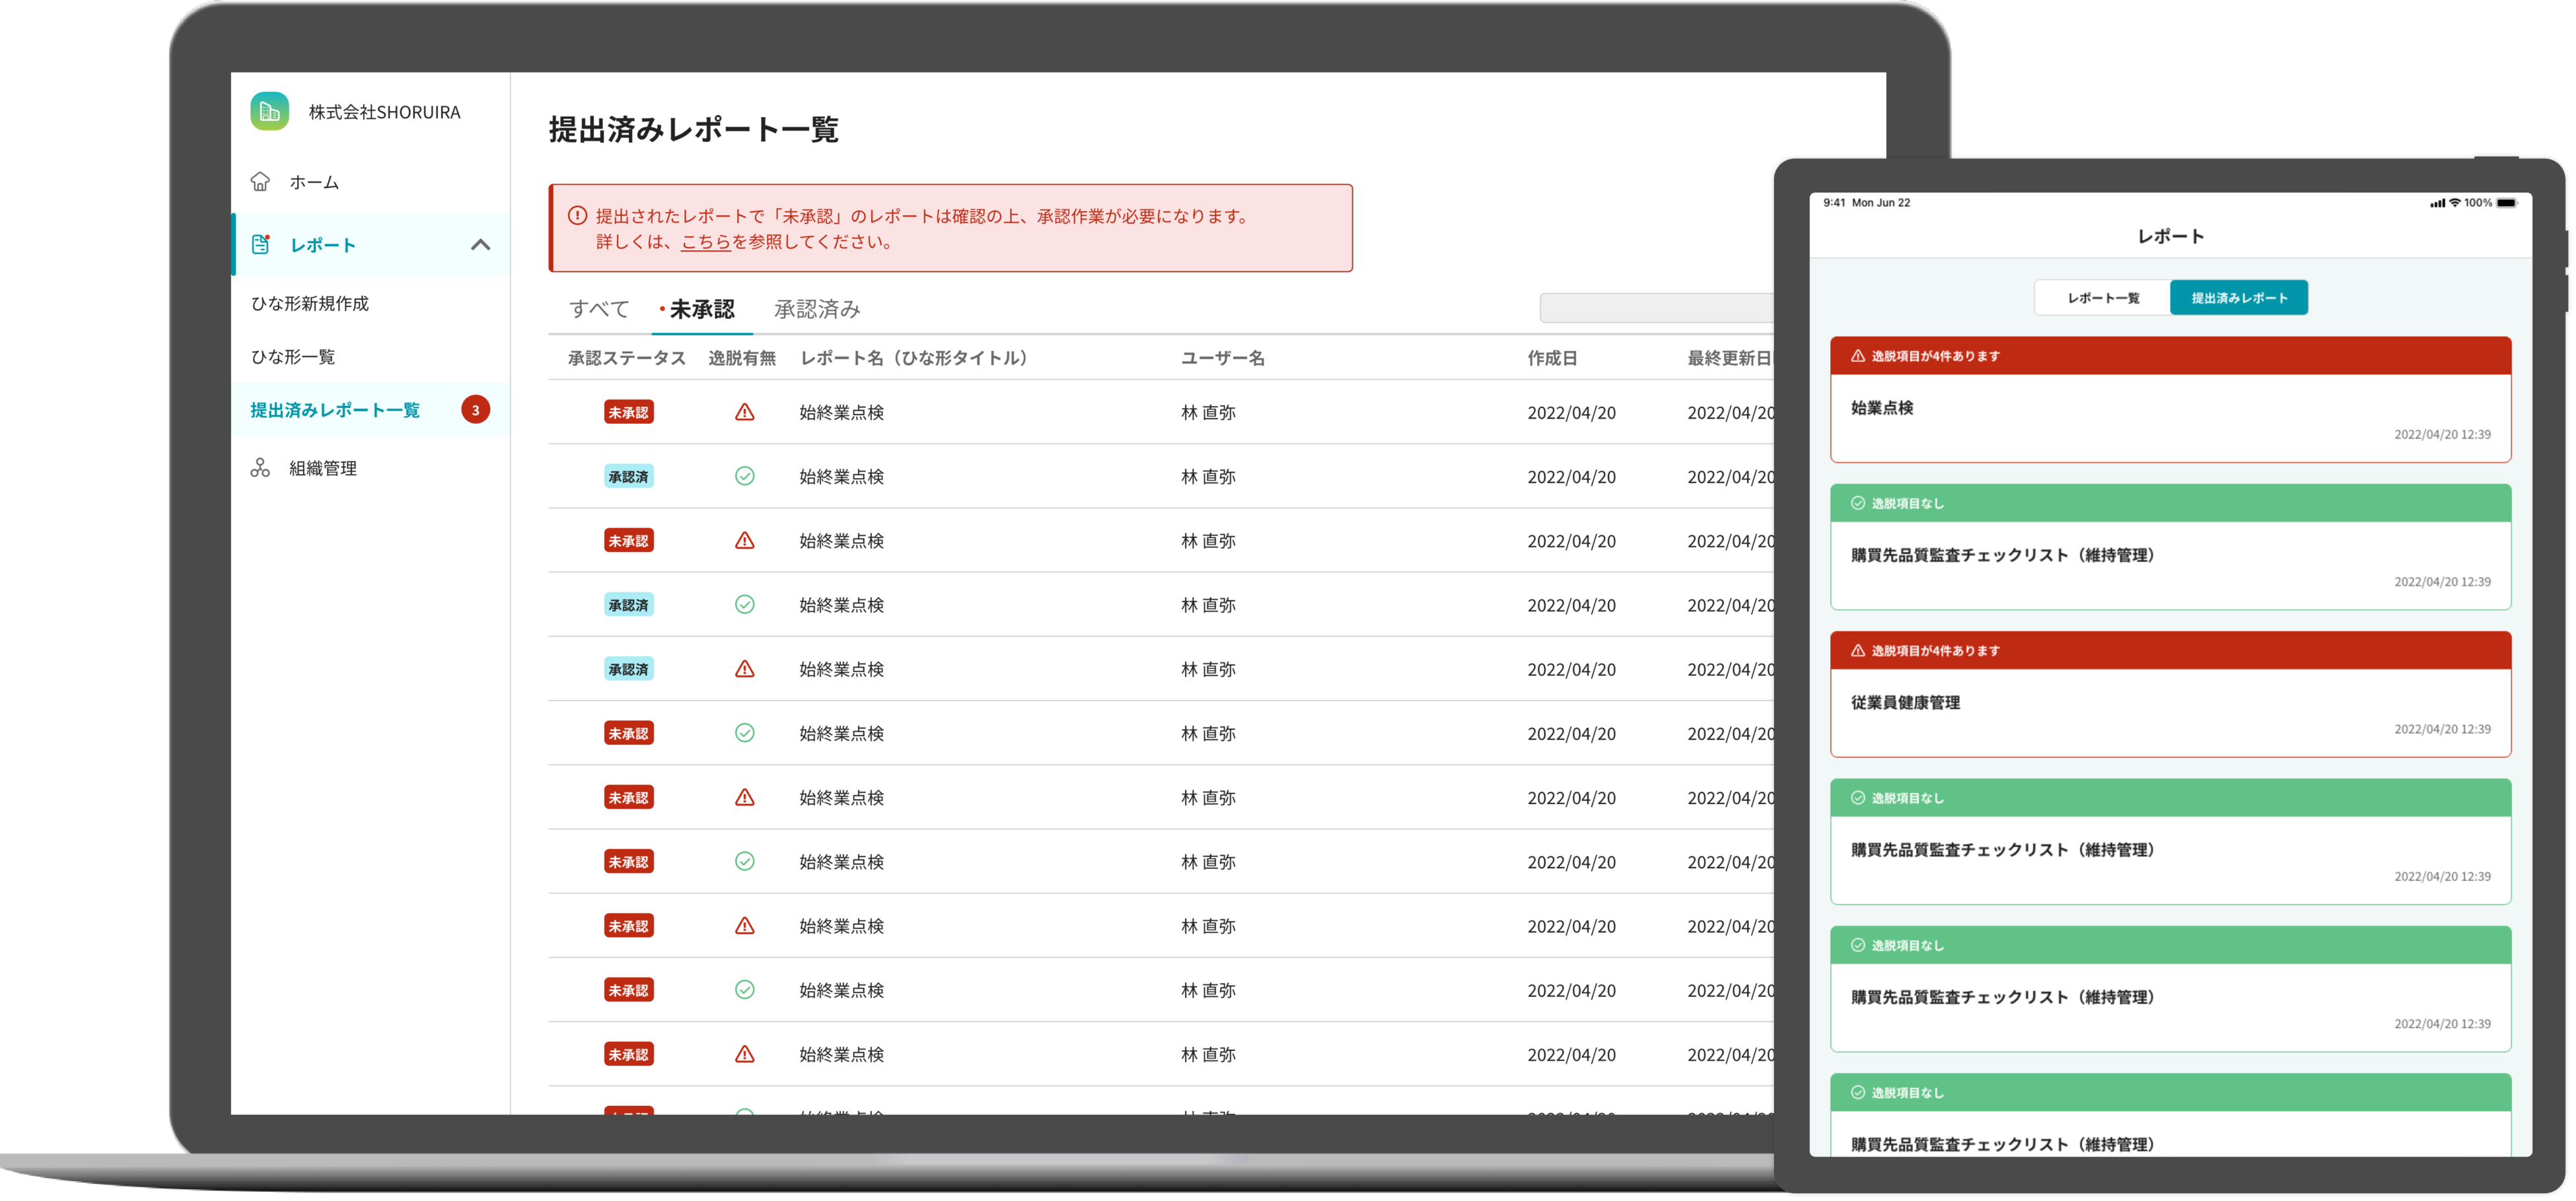Click warning icon on 従業員健康管理 card header
The width and height of the screenshot is (2576, 1201).
[1857, 650]
